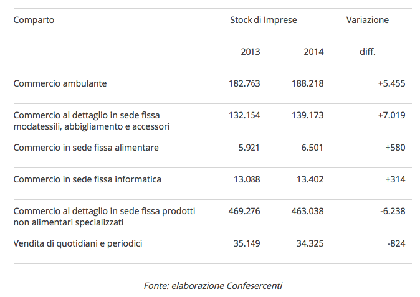
Task: Click prodotti non alimentari specializzati row label
Action: tap(104, 217)
